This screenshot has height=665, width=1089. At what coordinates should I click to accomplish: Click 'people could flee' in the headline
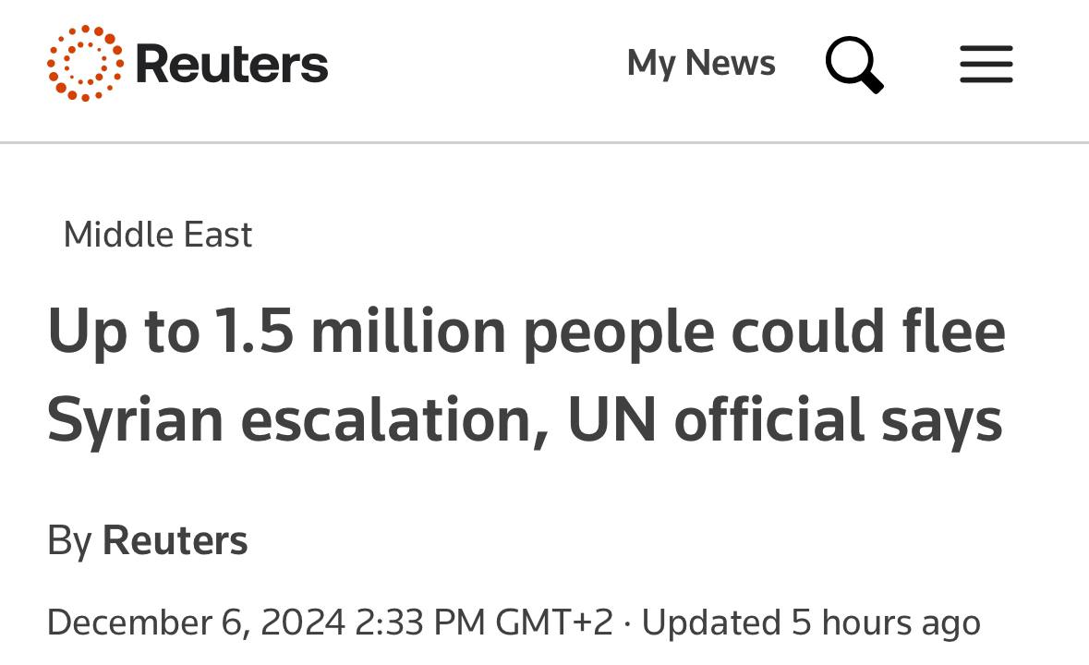click(x=764, y=332)
